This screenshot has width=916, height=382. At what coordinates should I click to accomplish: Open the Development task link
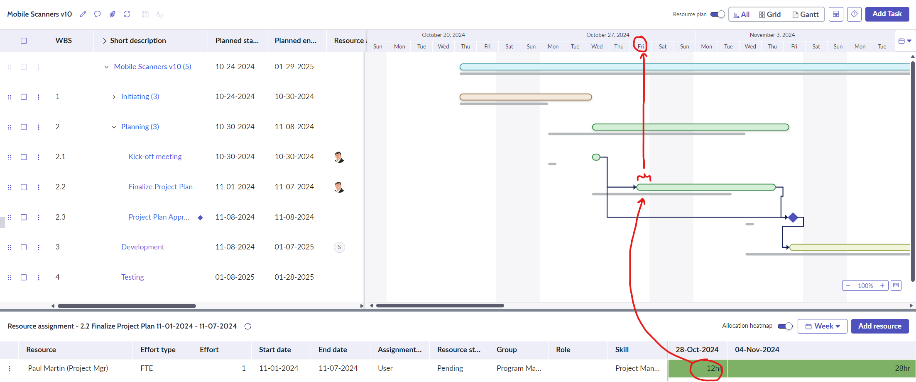tap(142, 247)
